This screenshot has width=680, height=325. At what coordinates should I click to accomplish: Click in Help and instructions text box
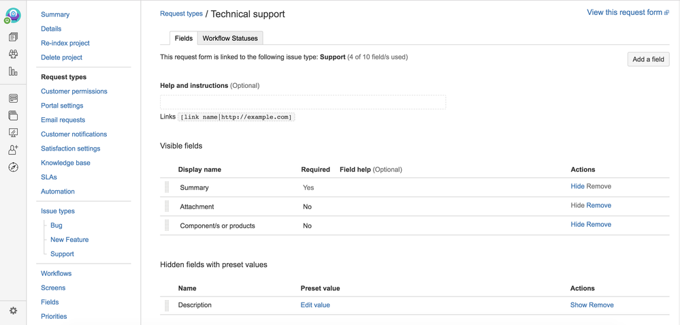303,102
